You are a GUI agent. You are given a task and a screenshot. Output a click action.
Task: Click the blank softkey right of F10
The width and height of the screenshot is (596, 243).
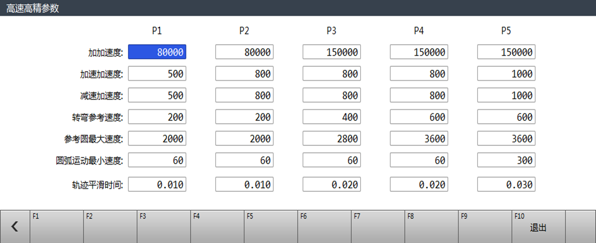tap(580, 227)
